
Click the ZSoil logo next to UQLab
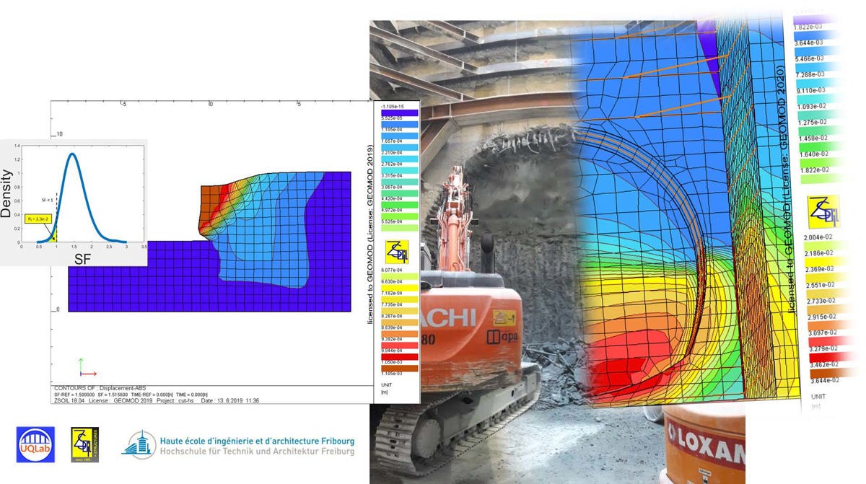84,445
